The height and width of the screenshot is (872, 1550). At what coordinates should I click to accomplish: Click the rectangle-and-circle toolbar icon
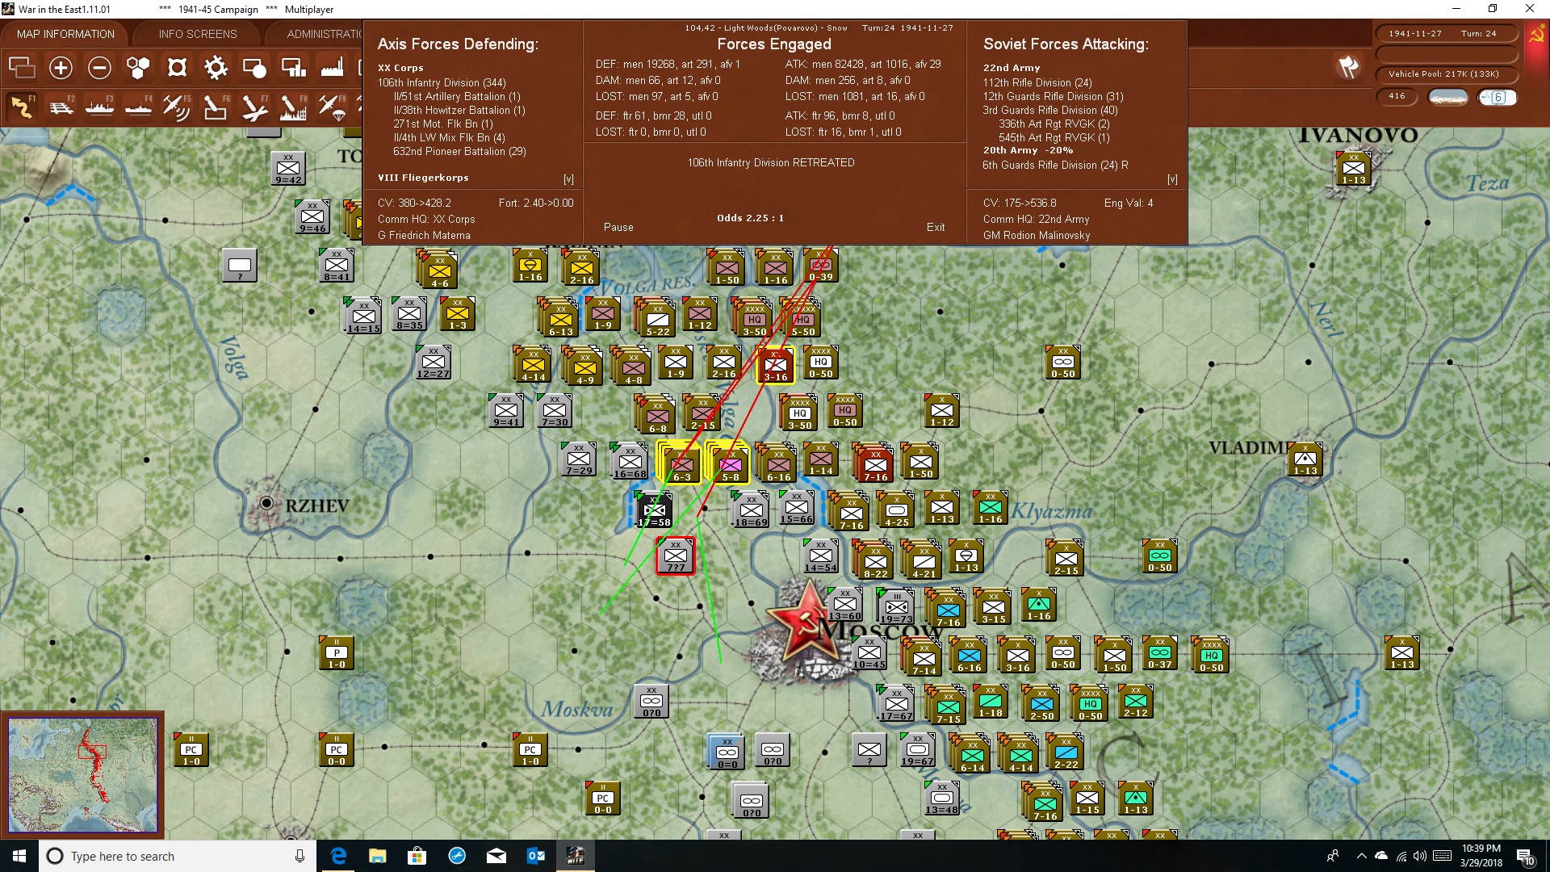click(x=254, y=68)
